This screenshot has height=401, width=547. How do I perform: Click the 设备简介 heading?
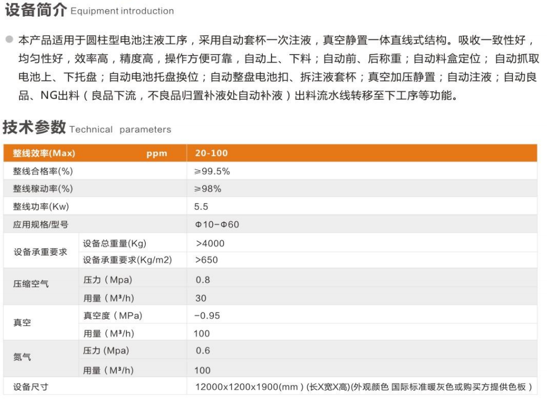36,10
